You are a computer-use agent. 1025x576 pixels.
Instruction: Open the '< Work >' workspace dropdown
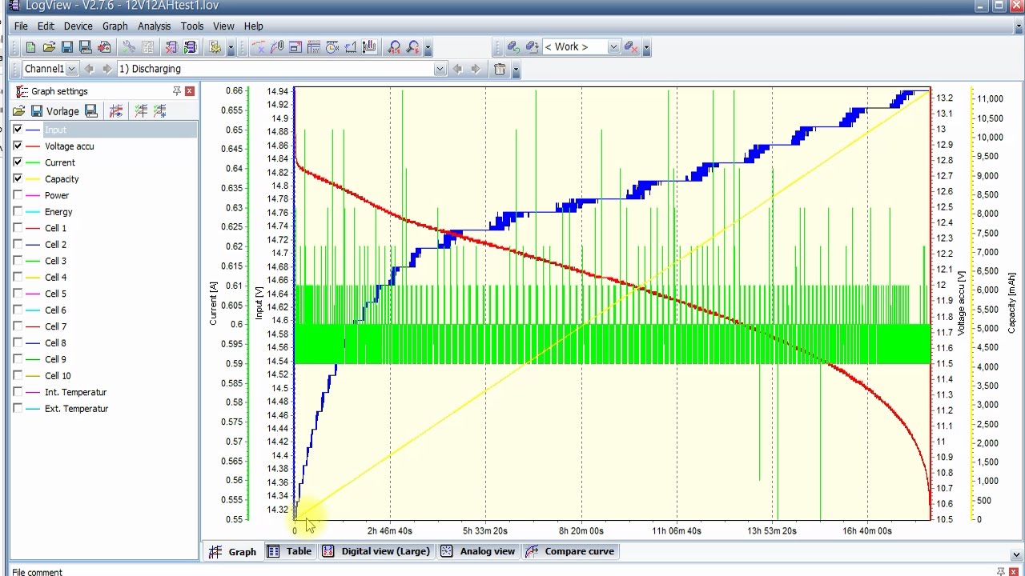click(x=613, y=47)
